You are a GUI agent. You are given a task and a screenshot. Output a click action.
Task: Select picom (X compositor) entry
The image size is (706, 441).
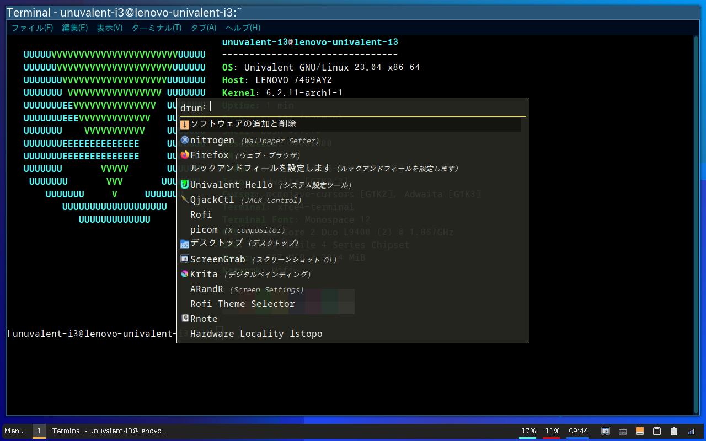point(350,229)
